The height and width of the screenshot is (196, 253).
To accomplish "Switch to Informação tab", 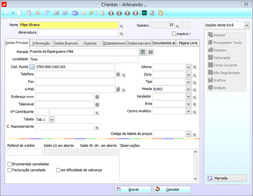I will (x=41, y=43).
